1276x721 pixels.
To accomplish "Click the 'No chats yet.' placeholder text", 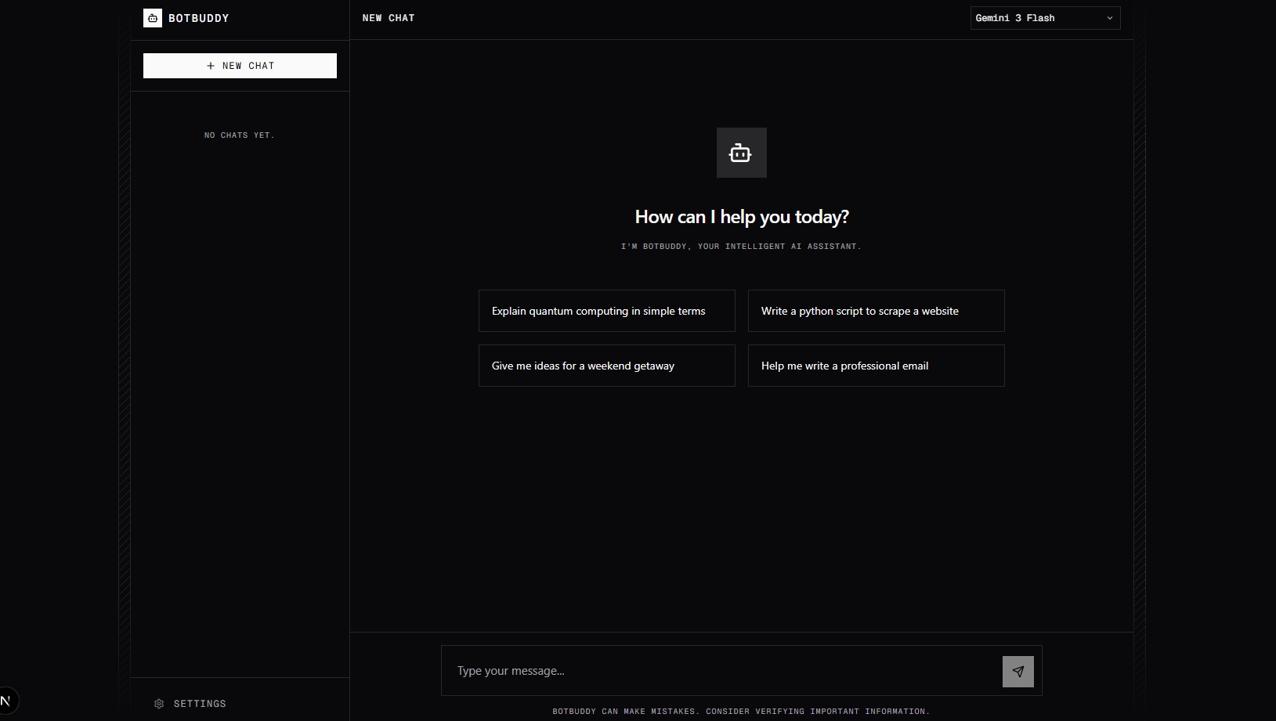I will coord(240,135).
